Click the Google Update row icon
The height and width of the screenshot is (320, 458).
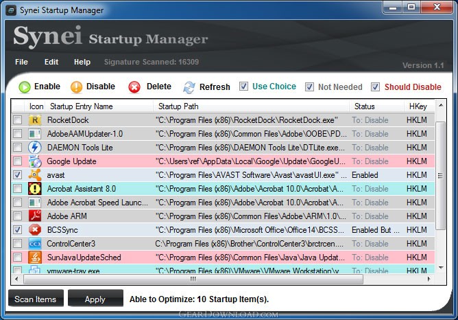35,161
